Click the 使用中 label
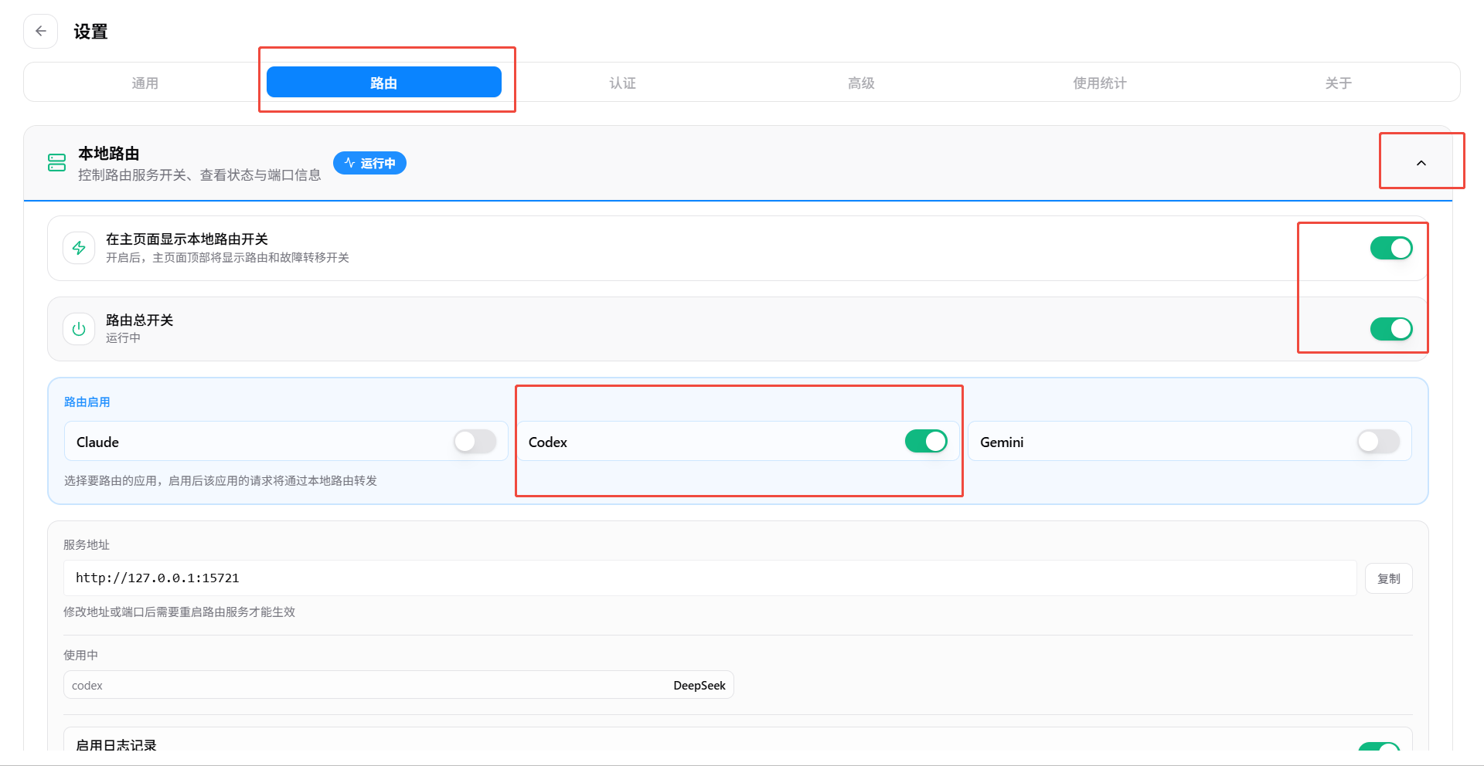Image resolution: width=1484 pixels, height=766 pixels. click(x=80, y=655)
